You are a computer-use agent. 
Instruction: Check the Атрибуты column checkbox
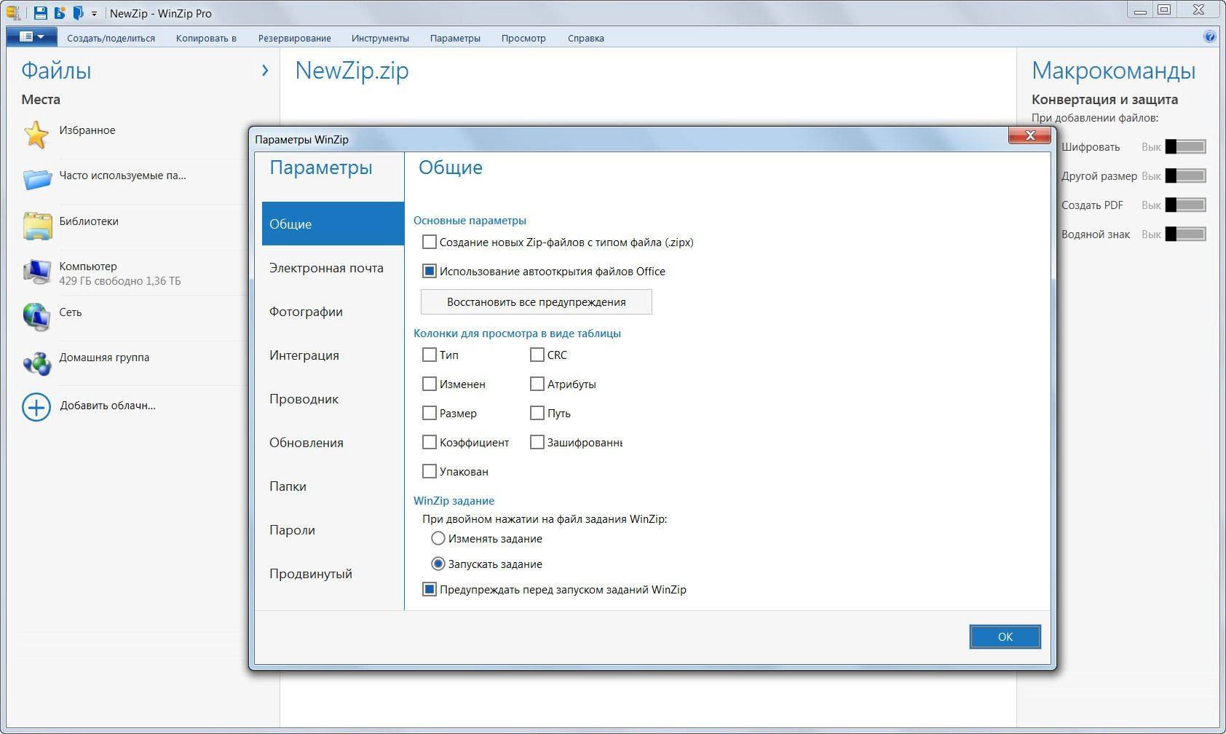[x=537, y=384]
